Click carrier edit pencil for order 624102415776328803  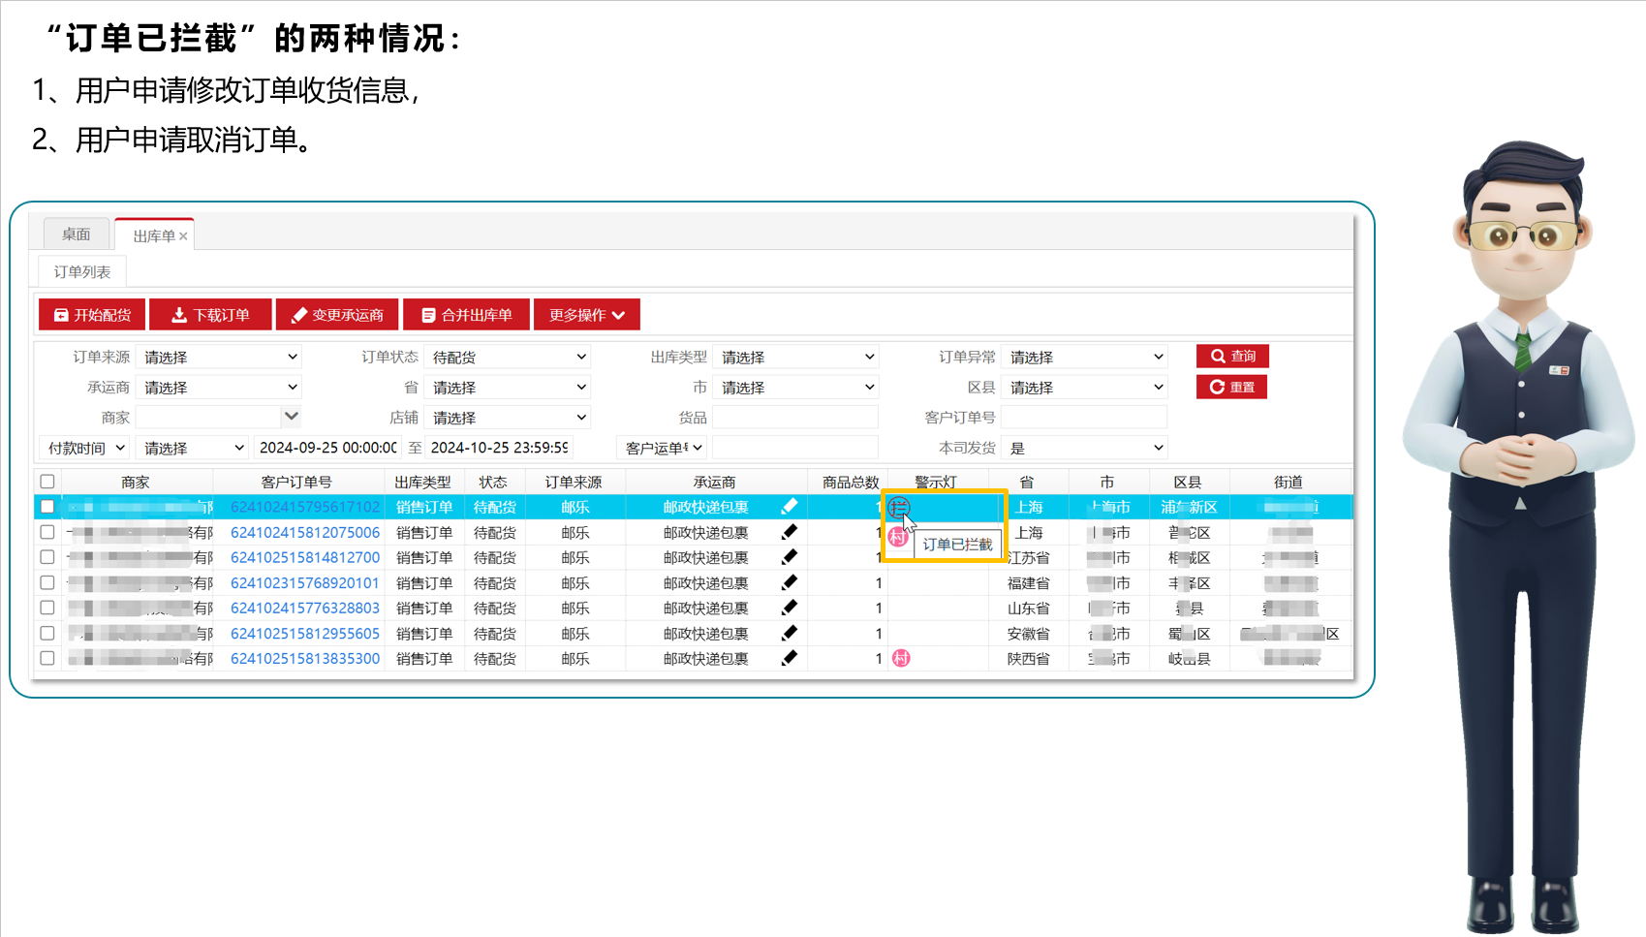[790, 607]
